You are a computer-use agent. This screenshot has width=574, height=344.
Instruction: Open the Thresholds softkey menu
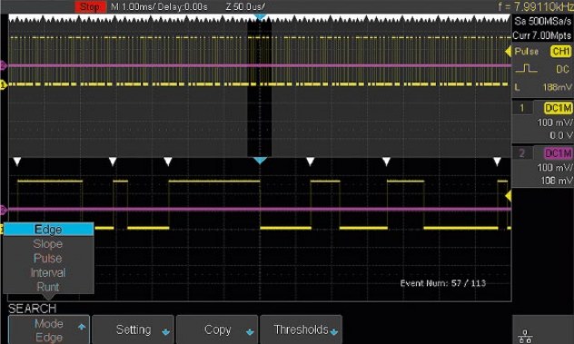tap(301, 330)
